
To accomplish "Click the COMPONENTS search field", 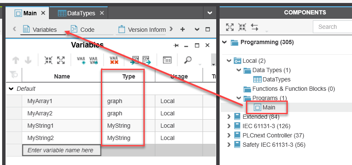I will click(333, 27).
